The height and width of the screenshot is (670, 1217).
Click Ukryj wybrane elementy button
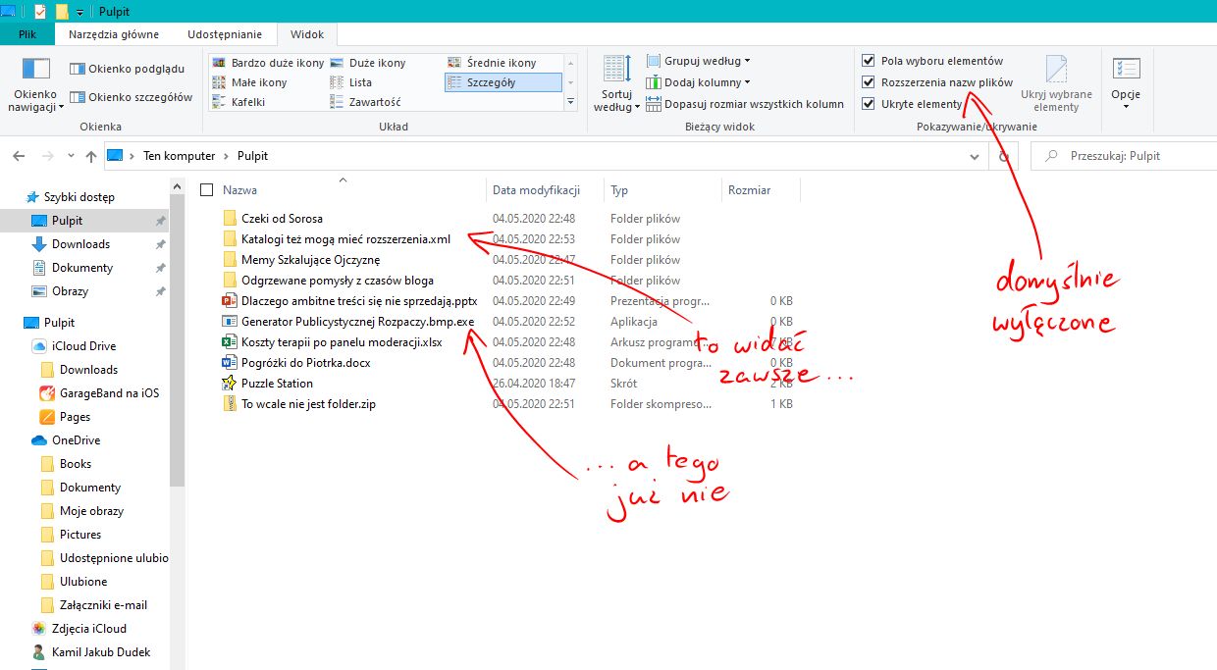click(1056, 84)
